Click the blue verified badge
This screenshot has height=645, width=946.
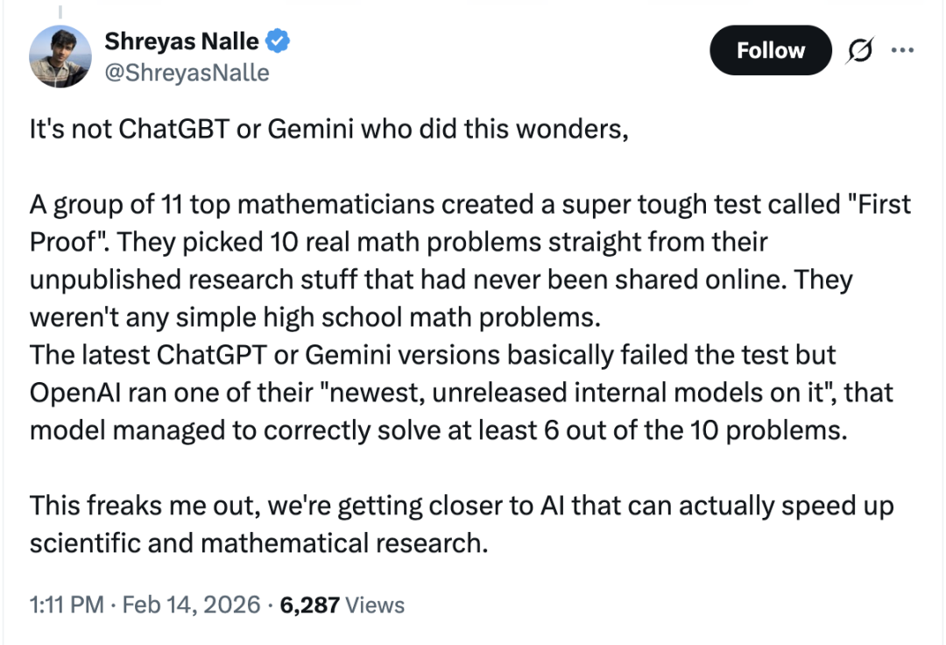[x=279, y=41]
